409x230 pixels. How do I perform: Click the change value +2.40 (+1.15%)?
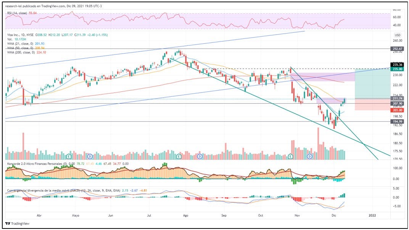click(x=98, y=35)
